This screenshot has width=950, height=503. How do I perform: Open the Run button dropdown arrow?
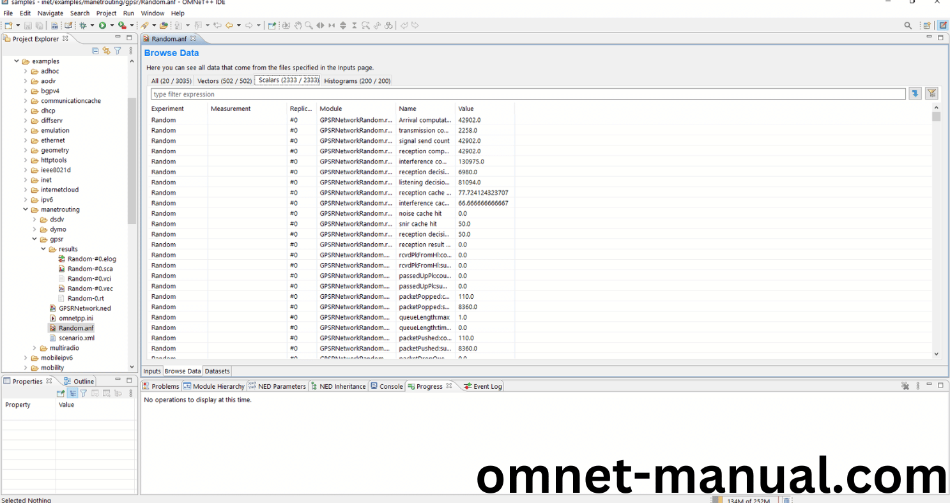[x=112, y=26]
